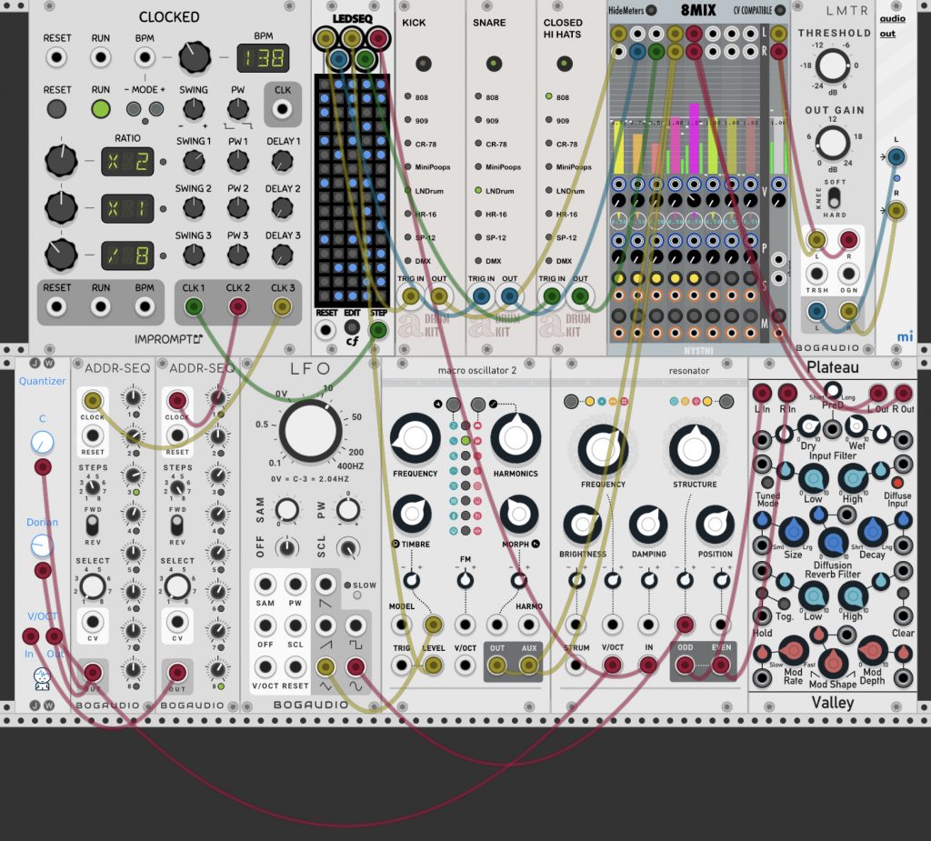Viewport: 931px width, 841px height.
Task: Click the CLK output jack on CLOCKED
Action: pyautogui.click(x=282, y=109)
